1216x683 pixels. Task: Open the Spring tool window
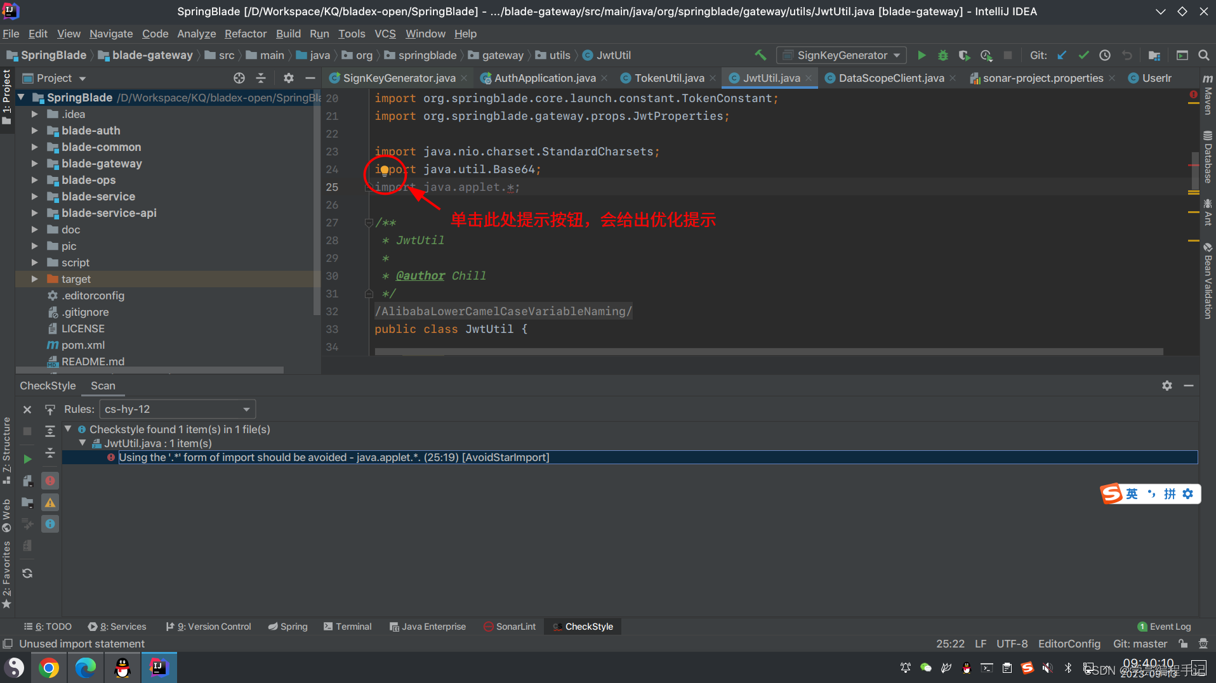tap(287, 627)
